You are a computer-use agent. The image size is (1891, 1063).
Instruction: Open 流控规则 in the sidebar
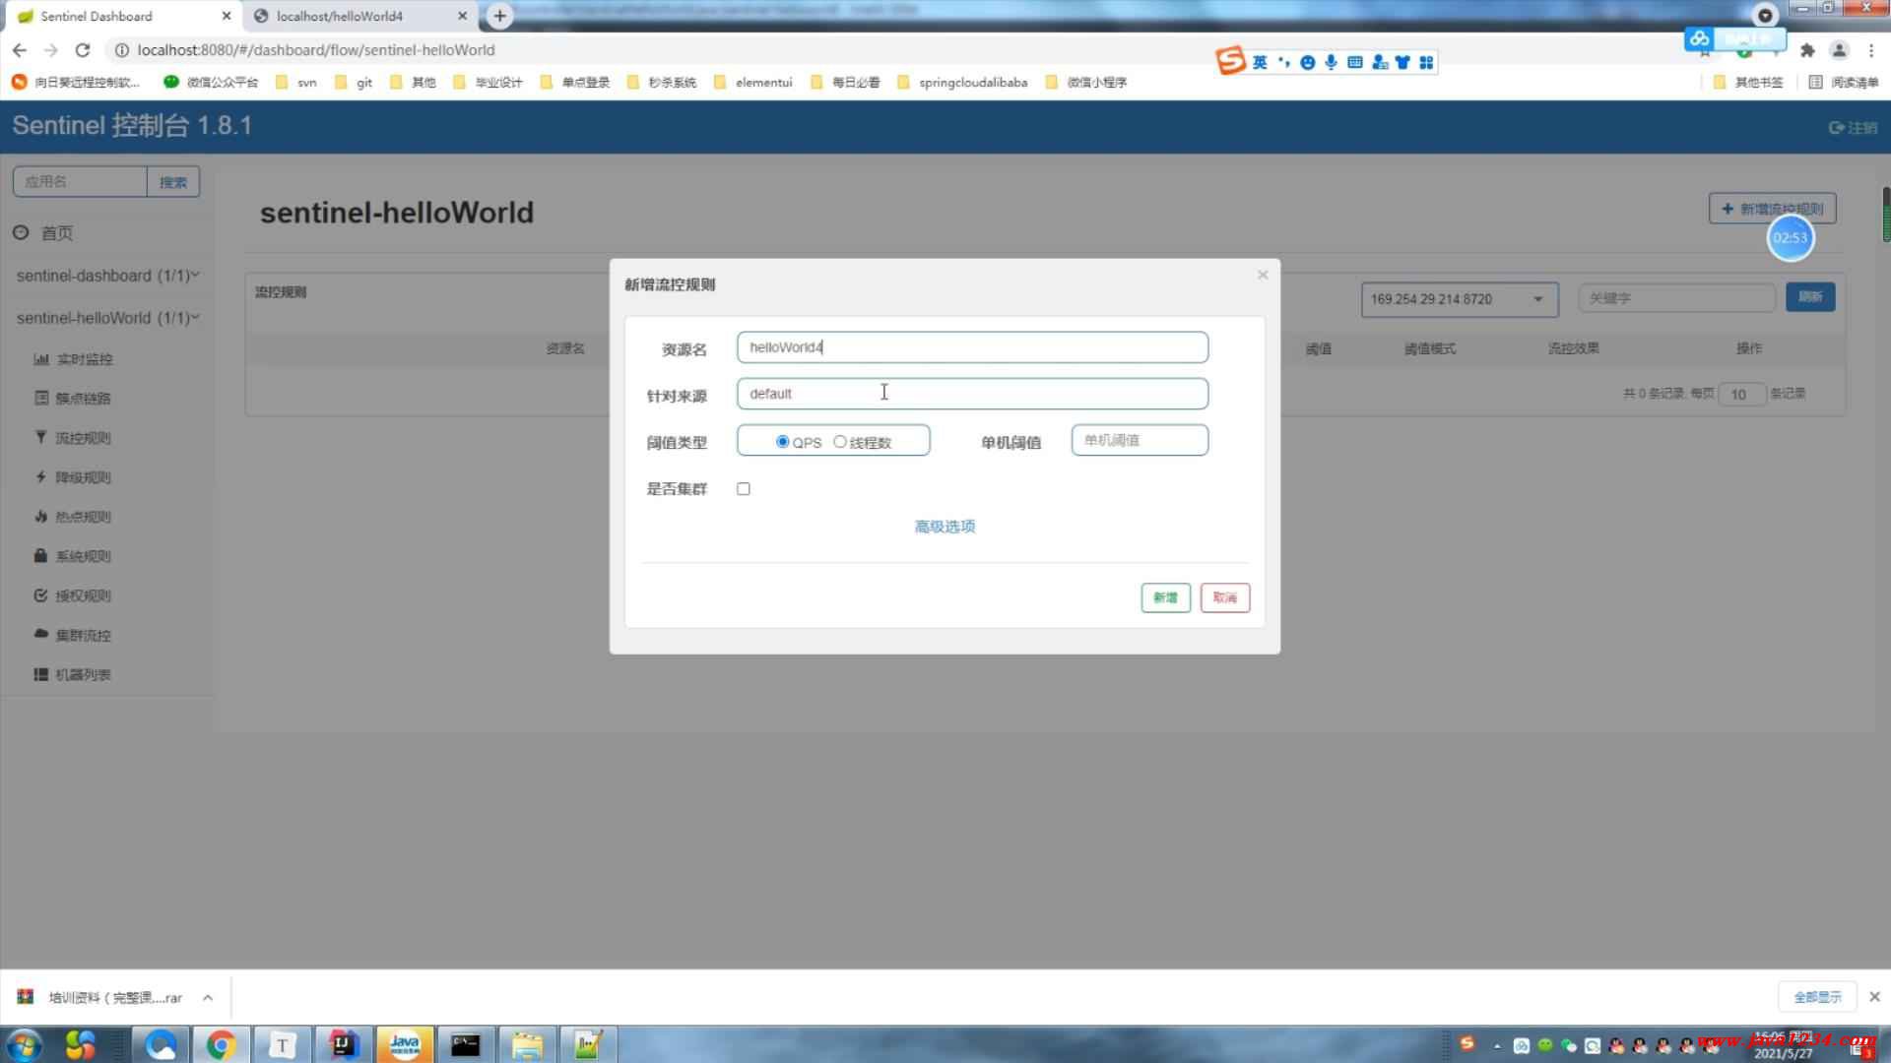coord(74,438)
